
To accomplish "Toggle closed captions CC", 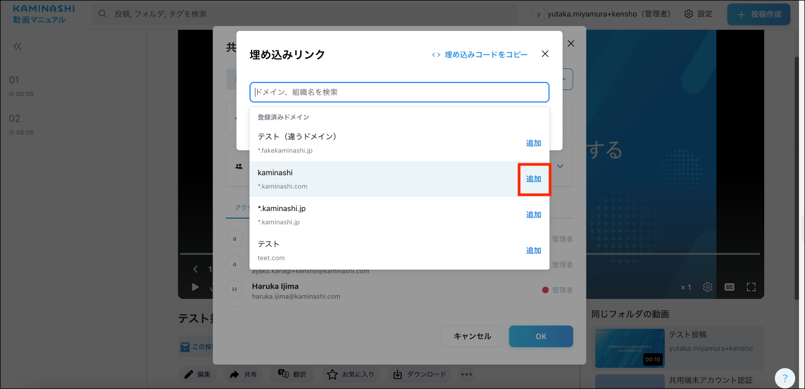I will (x=729, y=287).
